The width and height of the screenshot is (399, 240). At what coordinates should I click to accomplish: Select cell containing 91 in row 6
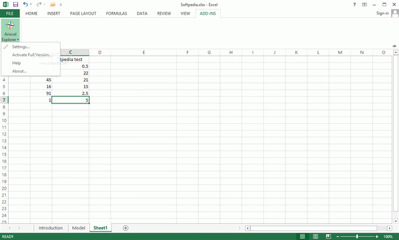41,93
